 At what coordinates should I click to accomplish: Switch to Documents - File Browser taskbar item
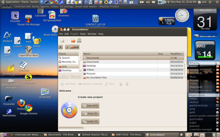pyautogui.click(x=60, y=135)
